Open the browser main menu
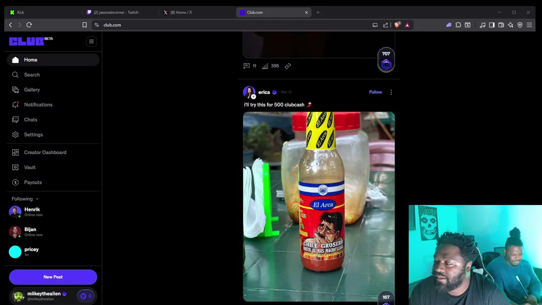Image resolution: width=542 pixels, height=305 pixels. (529, 25)
